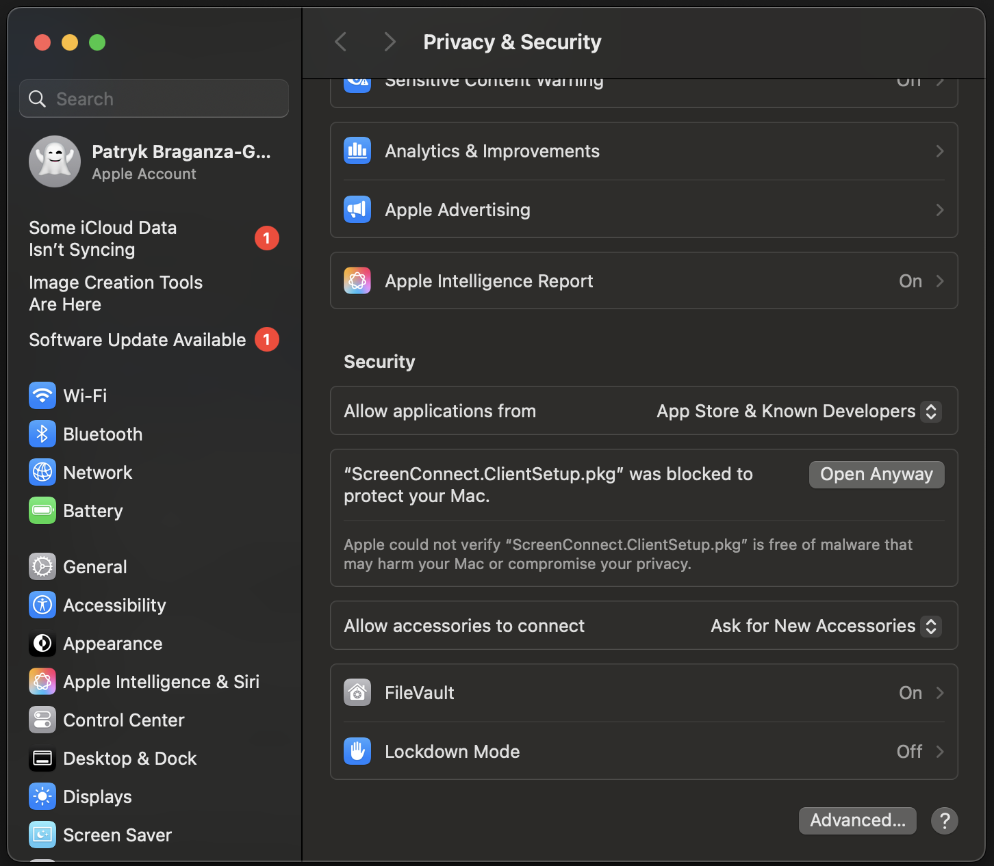Expand the FileVault row chevron
The image size is (994, 866).
(x=940, y=693)
